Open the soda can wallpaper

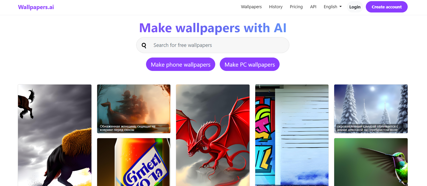(134, 162)
